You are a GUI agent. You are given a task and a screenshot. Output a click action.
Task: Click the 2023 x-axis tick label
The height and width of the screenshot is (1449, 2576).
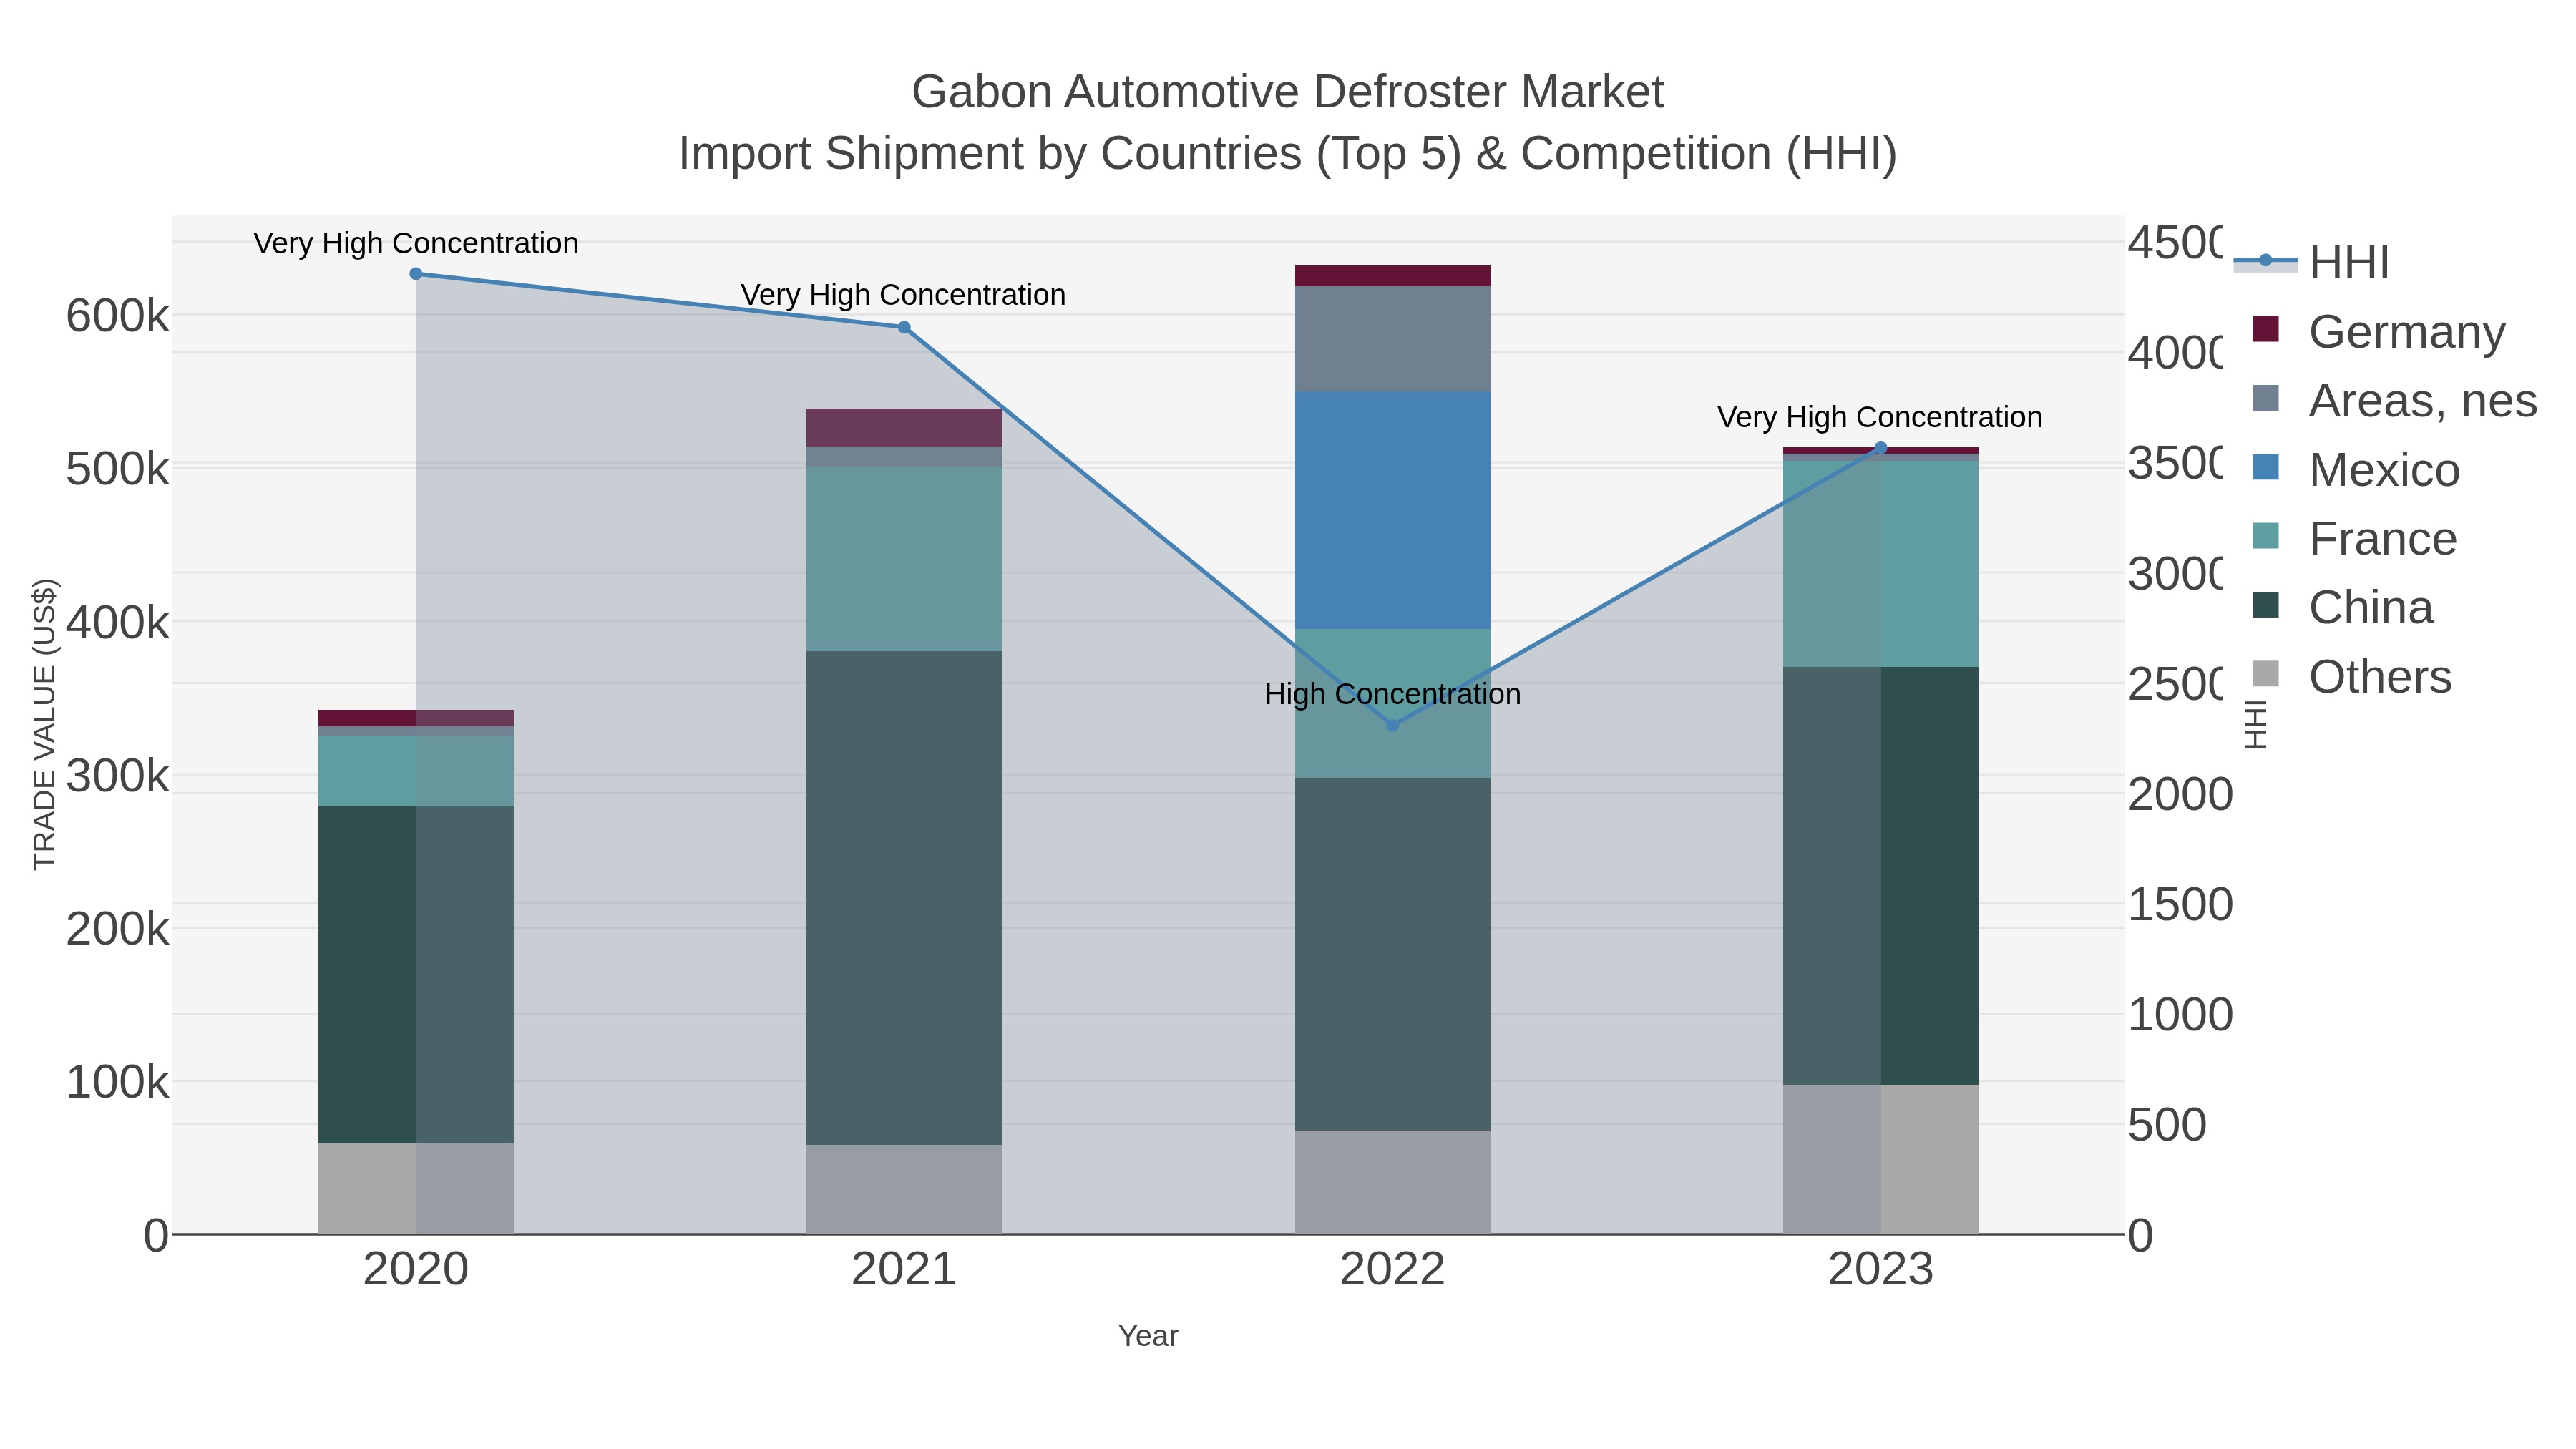pos(1881,1270)
